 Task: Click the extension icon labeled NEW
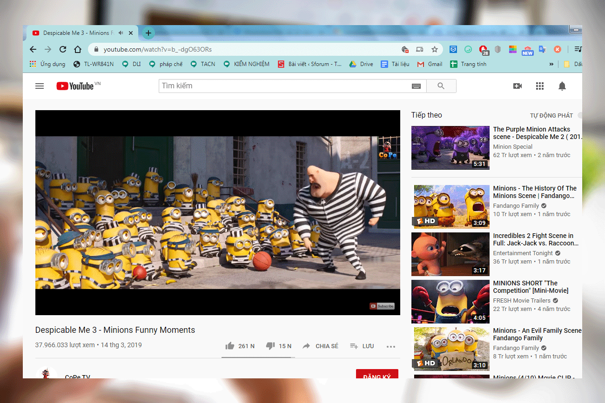pyautogui.click(x=528, y=50)
